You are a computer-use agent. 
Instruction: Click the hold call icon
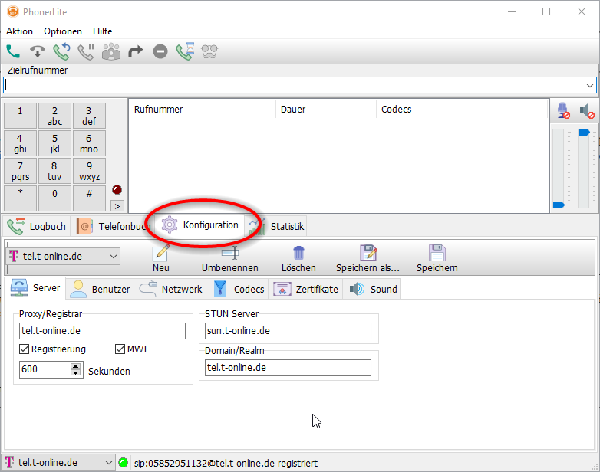coord(86,51)
